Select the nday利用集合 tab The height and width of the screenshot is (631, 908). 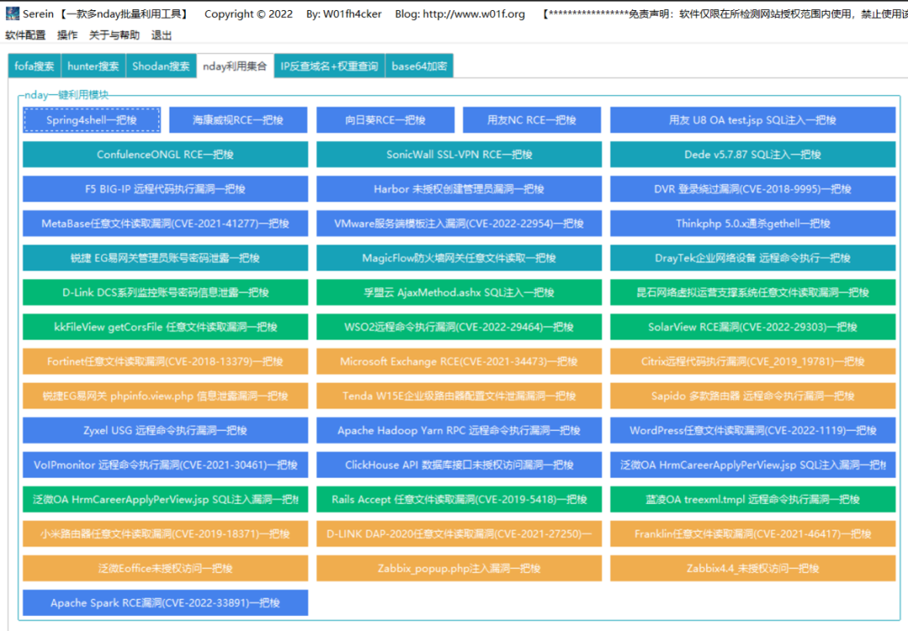coord(235,66)
